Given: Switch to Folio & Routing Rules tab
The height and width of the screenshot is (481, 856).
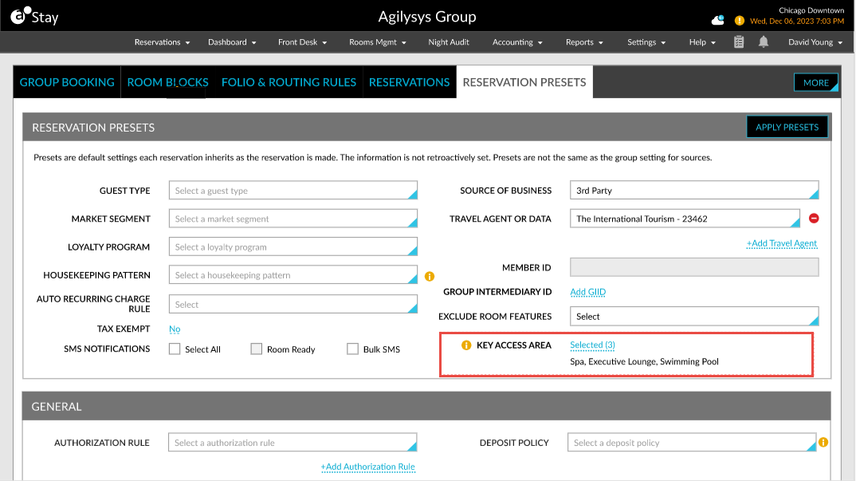Looking at the screenshot, I should pos(289,82).
